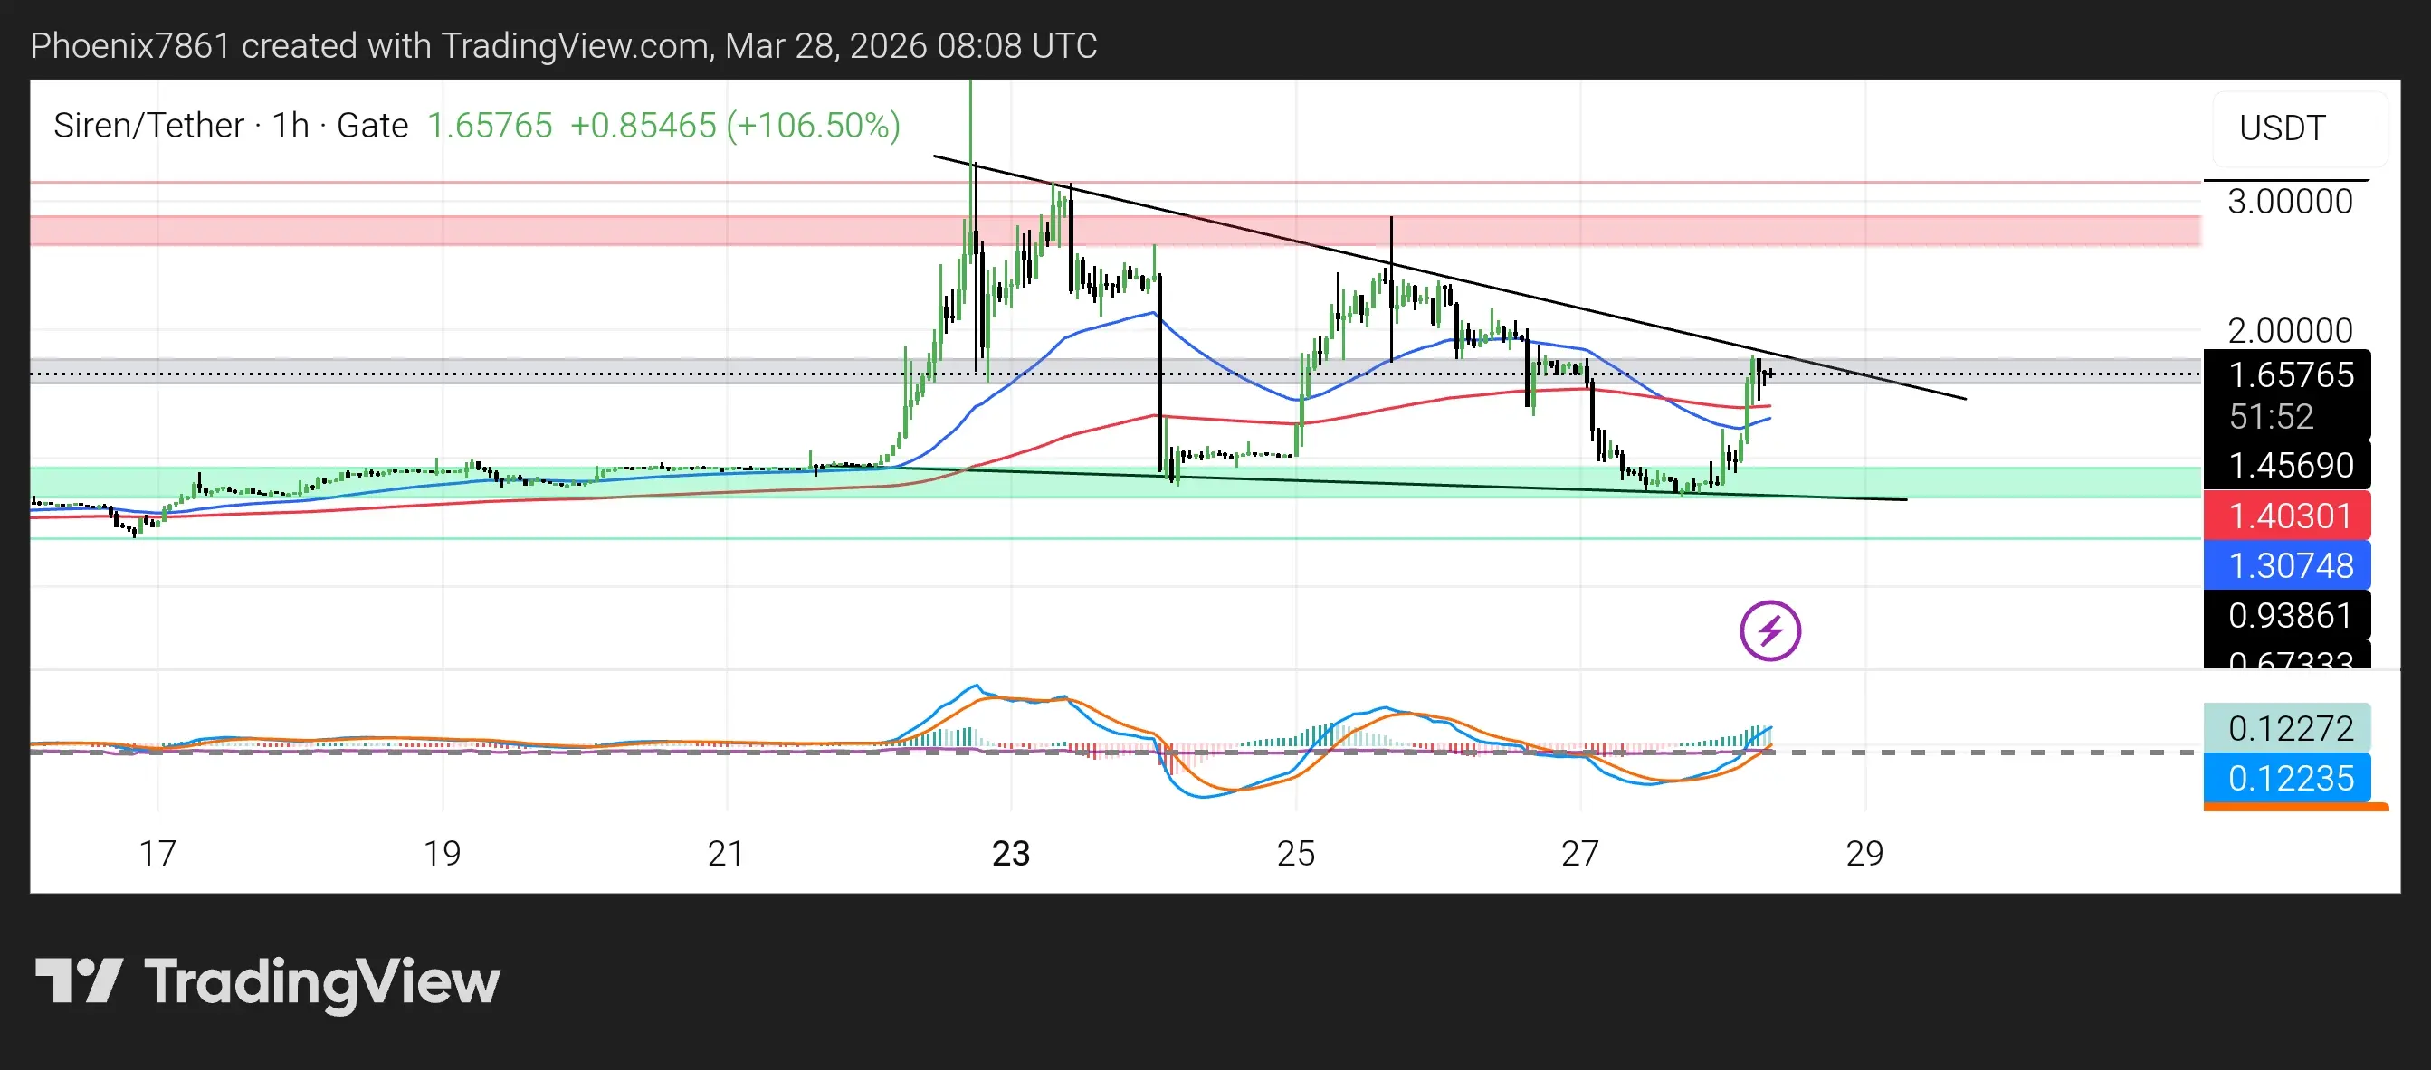The height and width of the screenshot is (1070, 2431).
Task: Click date 17 on time axis
Action: point(157,853)
